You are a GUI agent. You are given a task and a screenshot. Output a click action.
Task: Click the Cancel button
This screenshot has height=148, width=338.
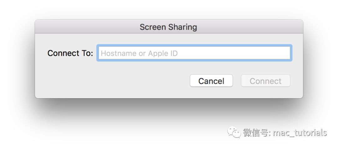[211, 81]
